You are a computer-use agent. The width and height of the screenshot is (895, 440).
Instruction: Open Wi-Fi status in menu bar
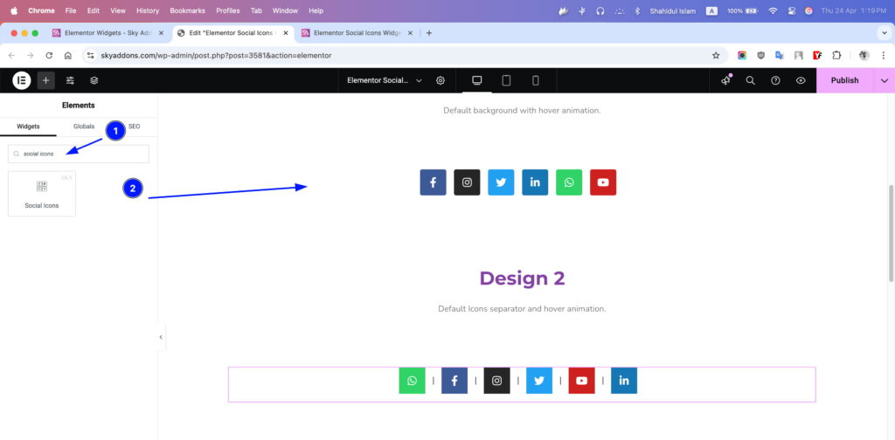773,10
